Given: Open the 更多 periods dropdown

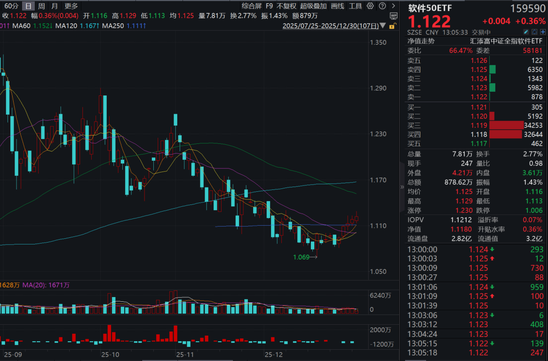Looking at the screenshot, I should point(71,6).
